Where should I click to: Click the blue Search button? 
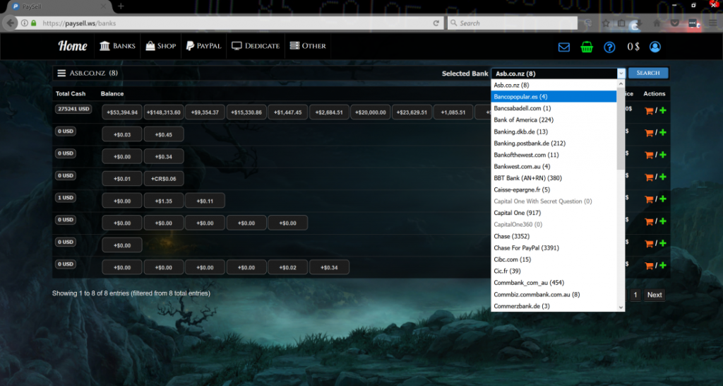648,73
